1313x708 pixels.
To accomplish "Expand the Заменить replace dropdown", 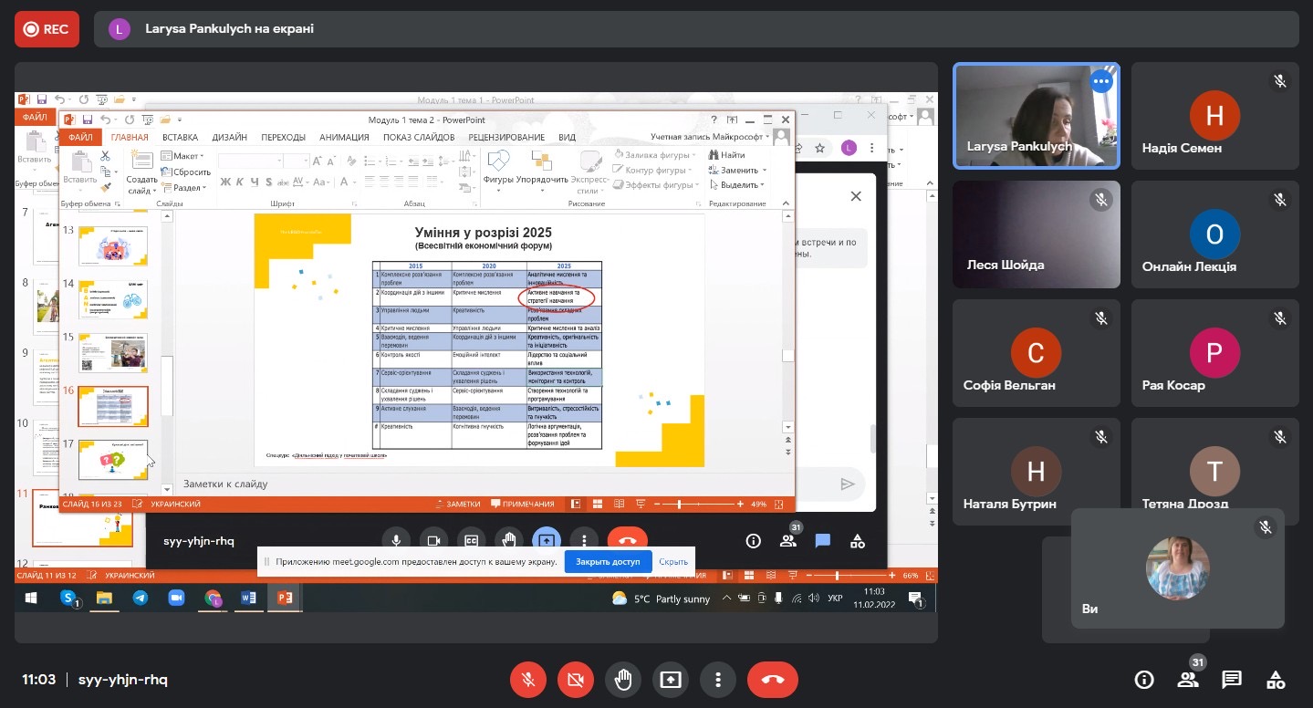I will 737,170.
